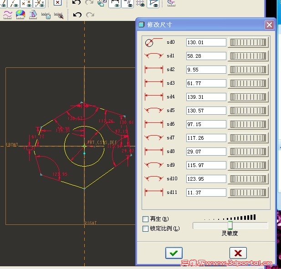Enable the 再生(R) regenerate checkbox

(x=145, y=219)
